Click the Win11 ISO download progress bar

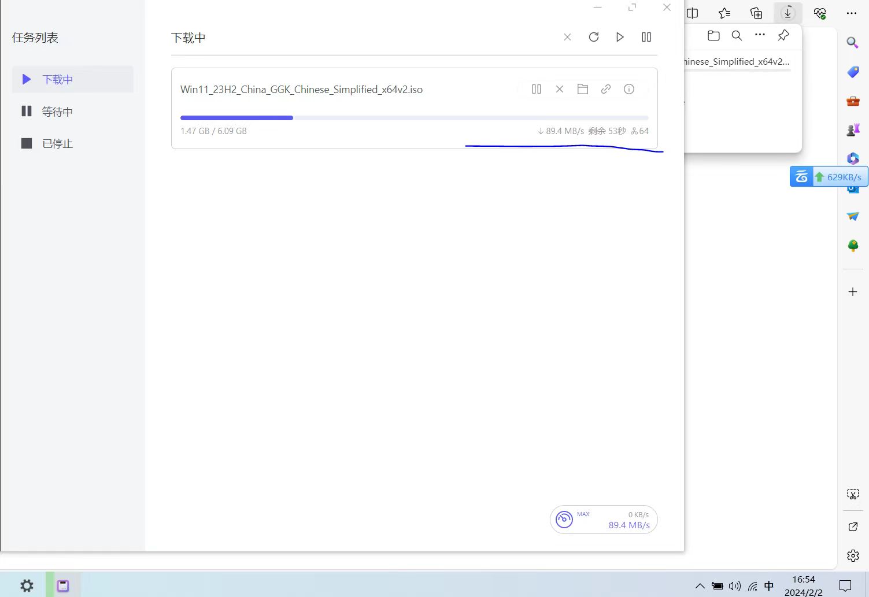(415, 118)
